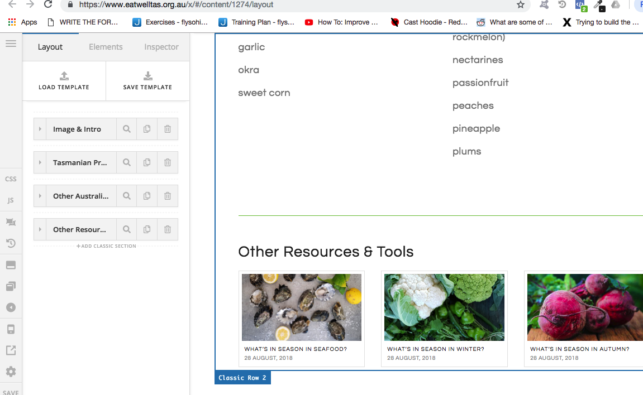This screenshot has height=395, width=643.
Task: Click the cauliflower winter thumbnail image
Action: [x=444, y=307]
